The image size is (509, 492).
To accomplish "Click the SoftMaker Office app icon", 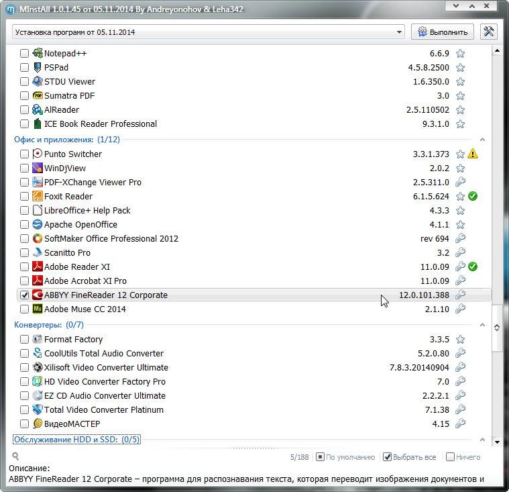I will point(38,238).
